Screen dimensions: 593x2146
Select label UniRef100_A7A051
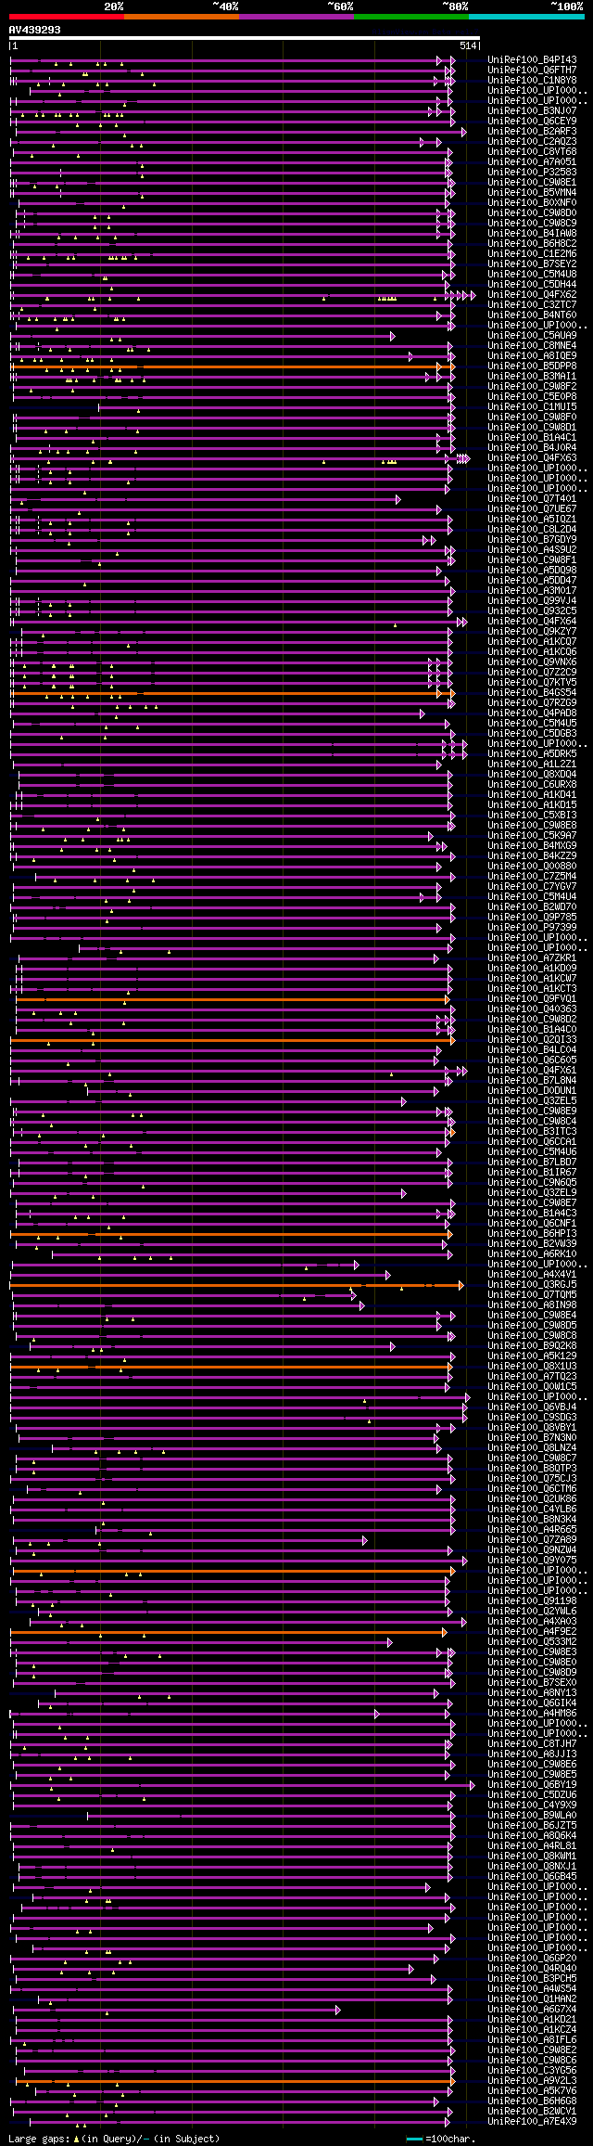pos(532,161)
